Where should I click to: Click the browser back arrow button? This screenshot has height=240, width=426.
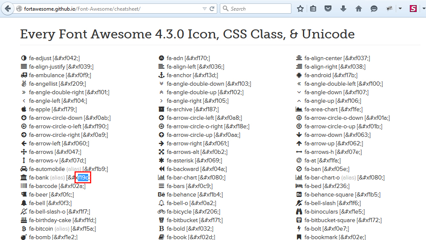tap(7, 9)
